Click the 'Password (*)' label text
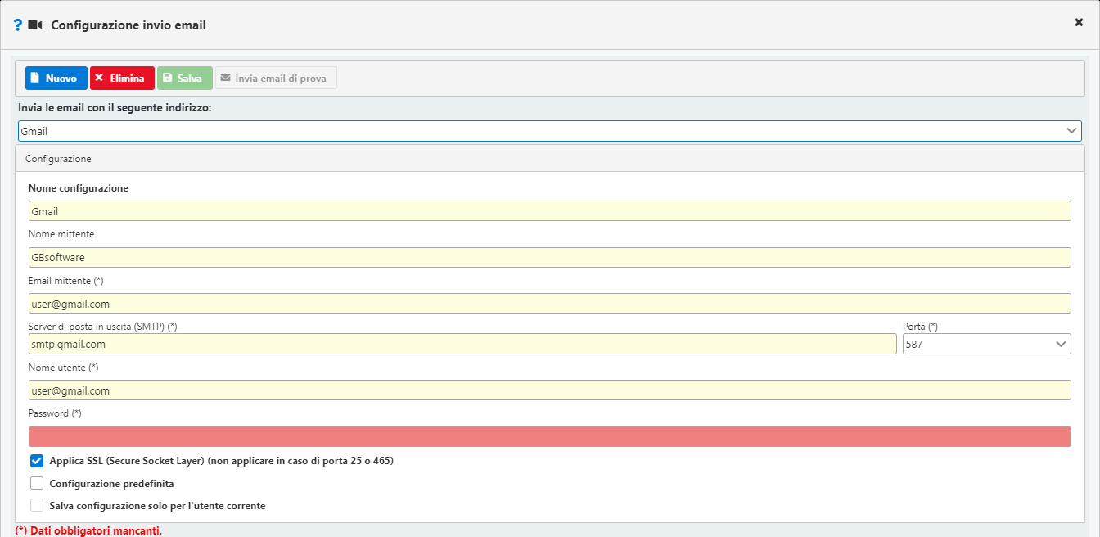This screenshot has height=537, width=1100. 55,413
